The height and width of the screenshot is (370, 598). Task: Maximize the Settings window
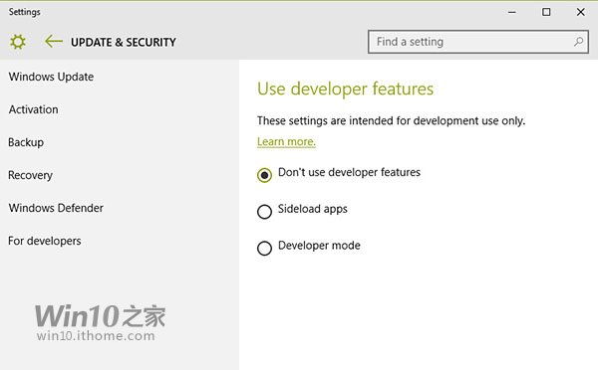coord(546,12)
